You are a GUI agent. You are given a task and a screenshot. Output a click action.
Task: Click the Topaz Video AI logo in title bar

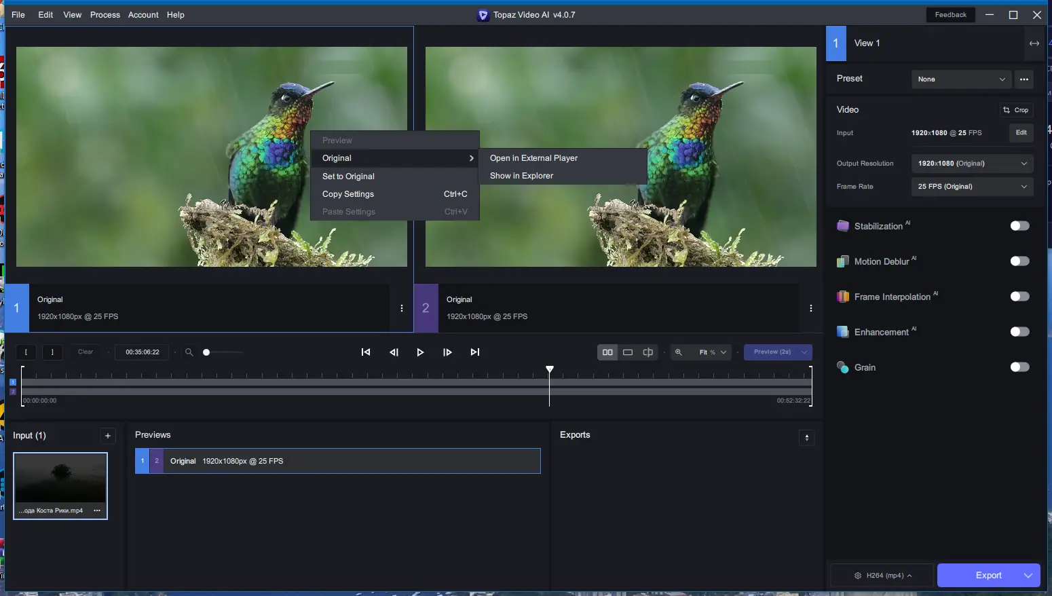[483, 15]
